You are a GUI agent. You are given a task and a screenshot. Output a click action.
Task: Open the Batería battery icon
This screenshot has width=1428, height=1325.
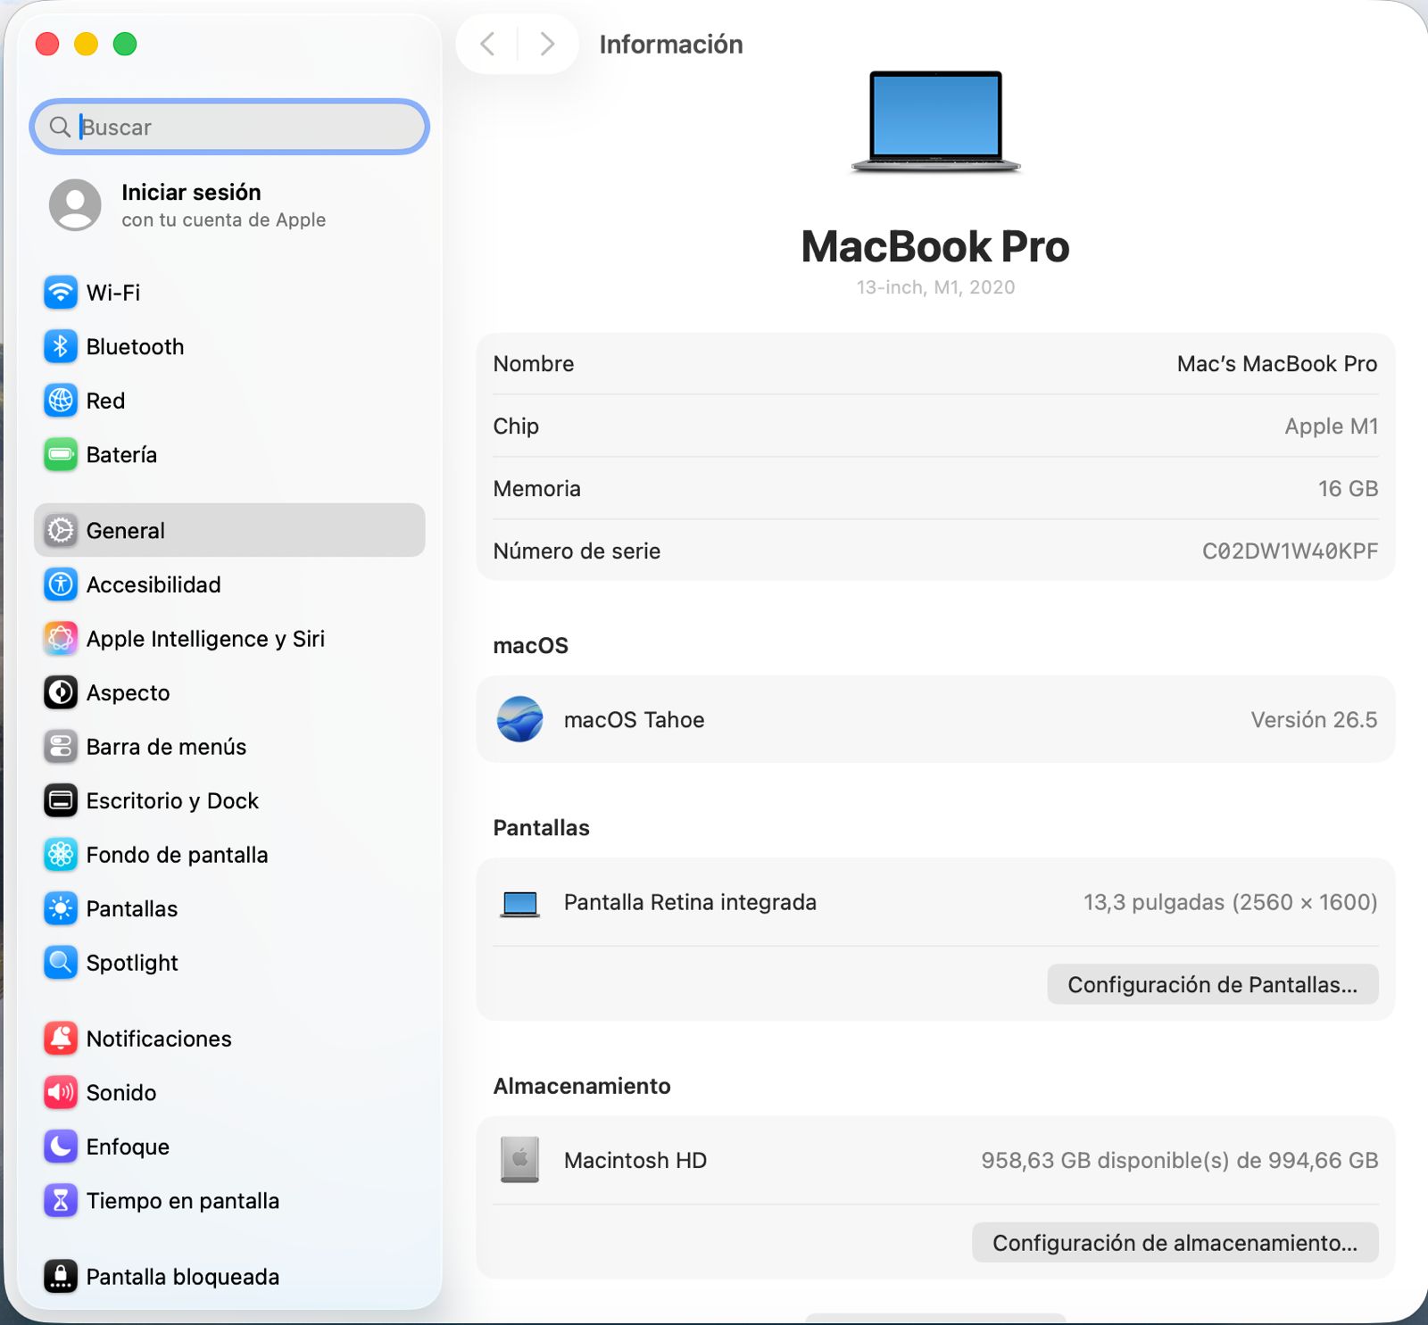click(x=61, y=455)
